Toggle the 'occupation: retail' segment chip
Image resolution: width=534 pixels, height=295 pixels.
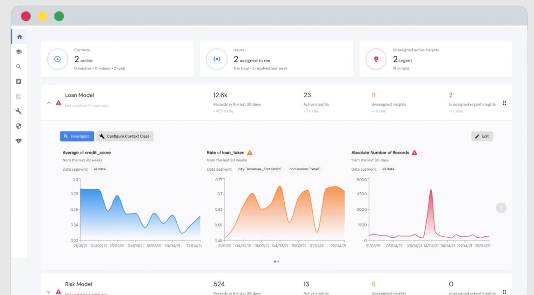pyautogui.click(x=303, y=169)
